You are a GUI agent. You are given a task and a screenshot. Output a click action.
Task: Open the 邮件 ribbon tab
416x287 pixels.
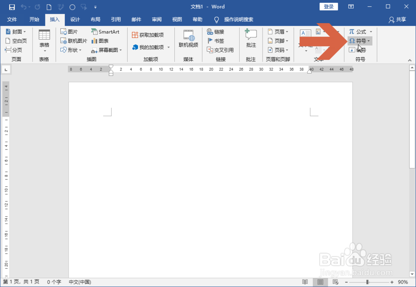point(136,19)
